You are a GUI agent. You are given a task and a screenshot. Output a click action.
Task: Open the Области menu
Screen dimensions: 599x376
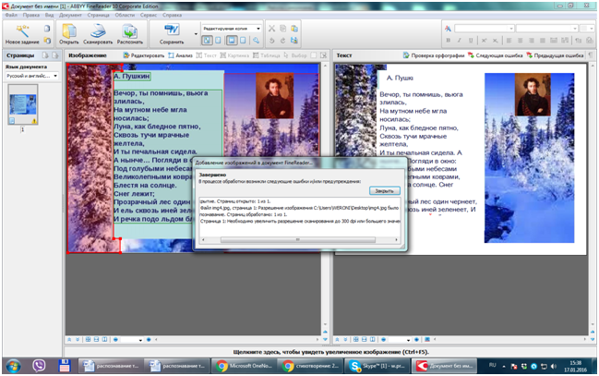coord(125,15)
